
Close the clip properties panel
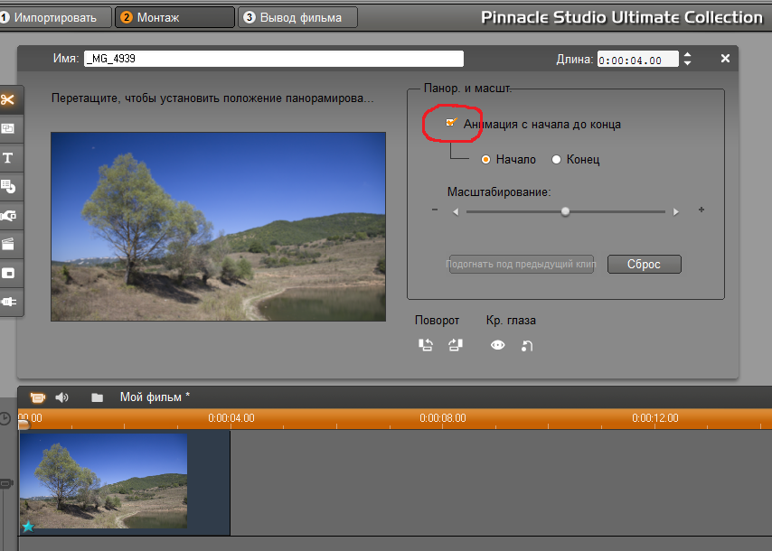tap(725, 59)
